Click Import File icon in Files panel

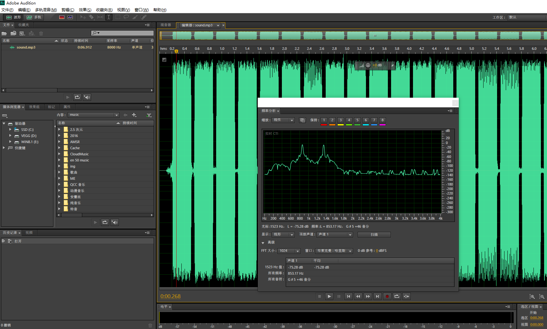(x=13, y=33)
